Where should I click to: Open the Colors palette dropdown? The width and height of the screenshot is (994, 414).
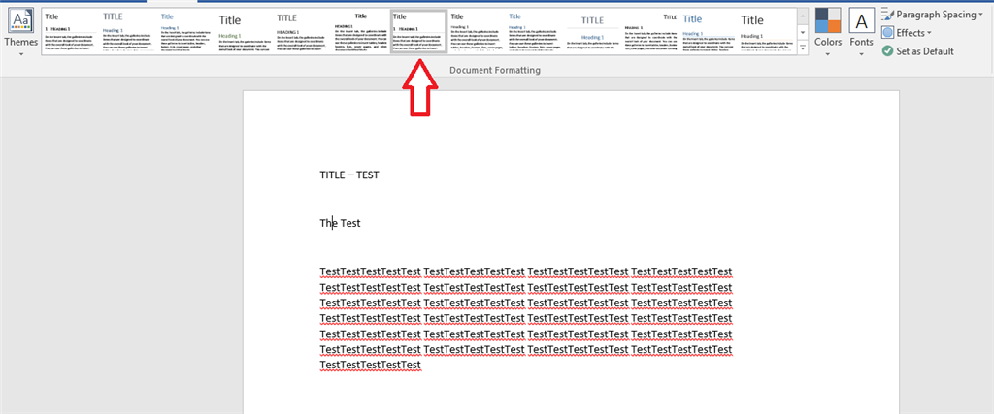click(x=828, y=32)
